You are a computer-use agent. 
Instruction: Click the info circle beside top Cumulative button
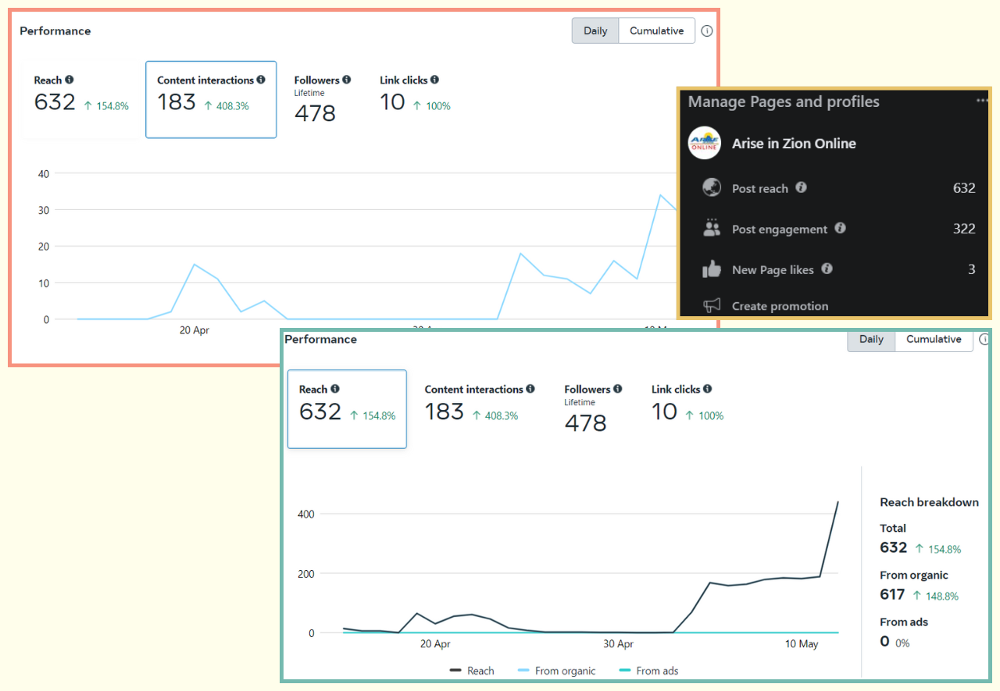click(706, 31)
